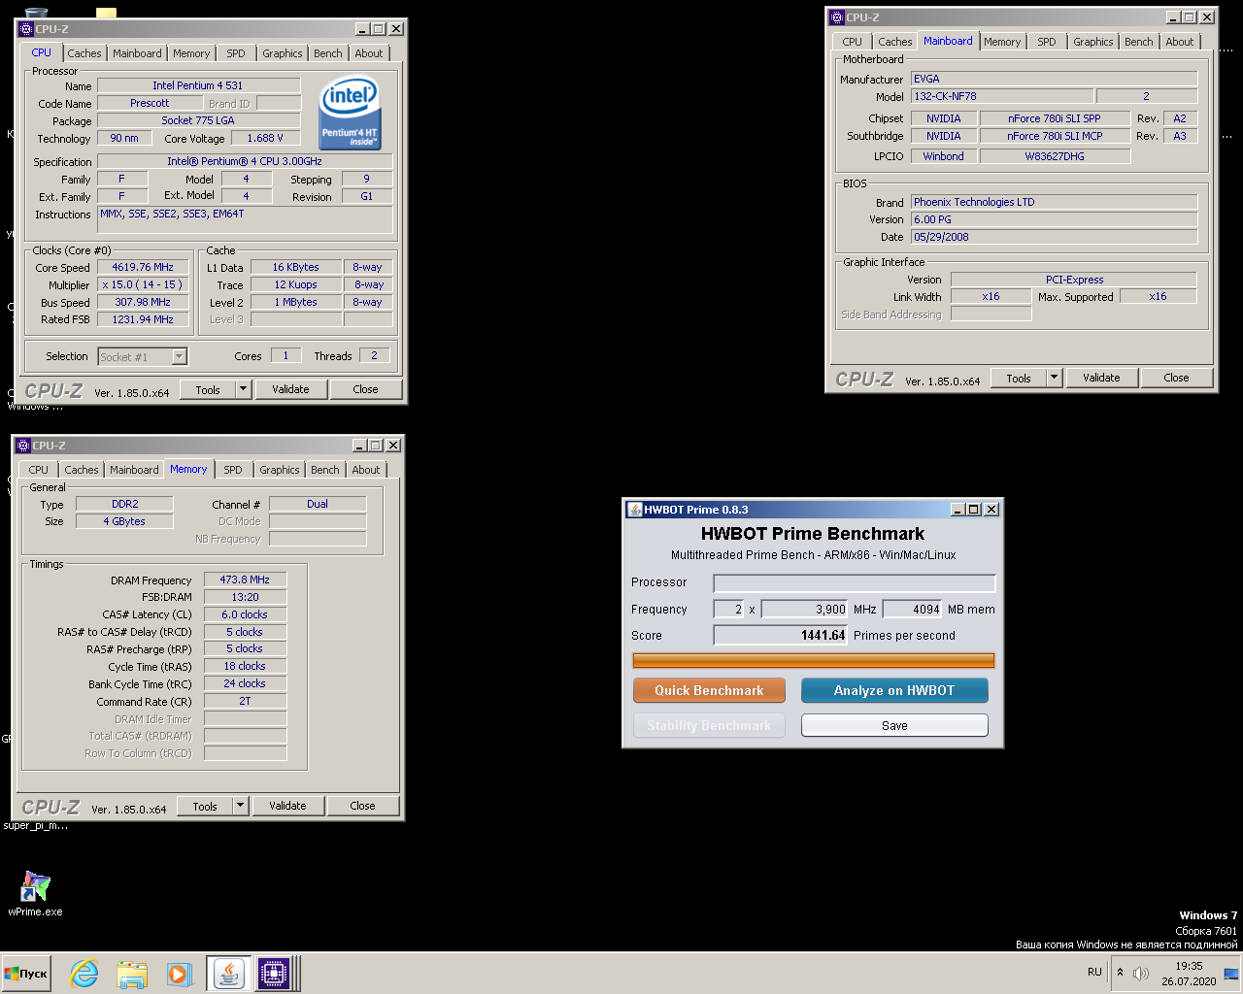The width and height of the screenshot is (1243, 994).
Task: Click Analyze on HWBOT button
Action: 894,690
